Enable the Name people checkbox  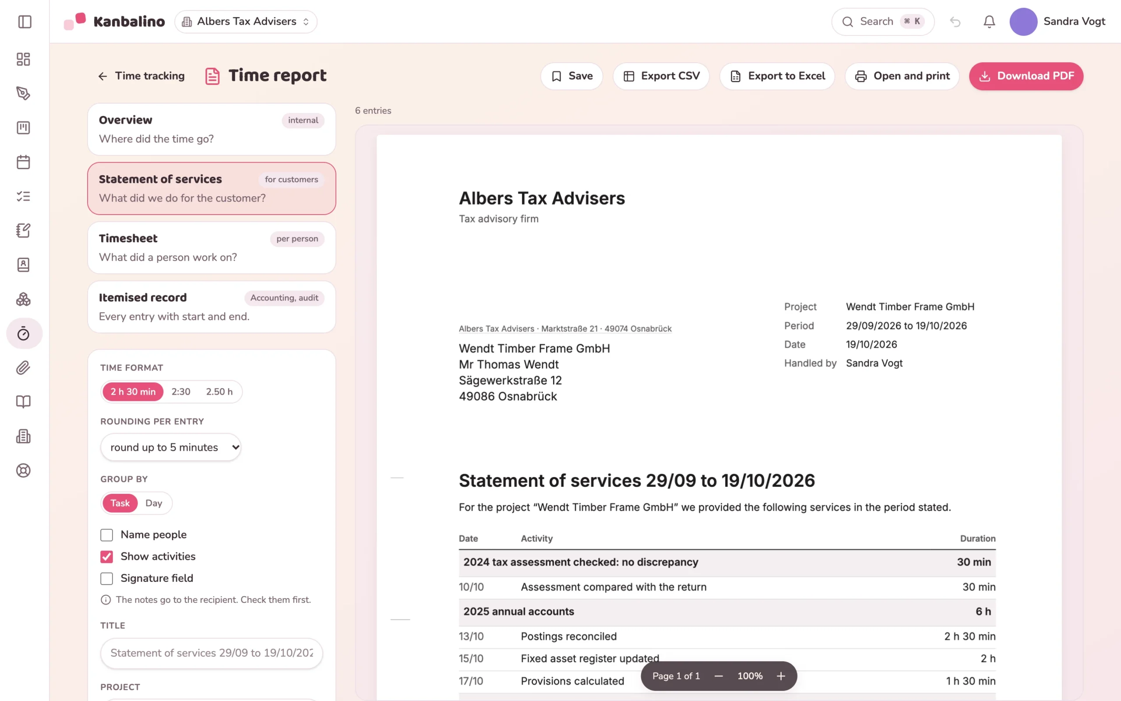(106, 535)
